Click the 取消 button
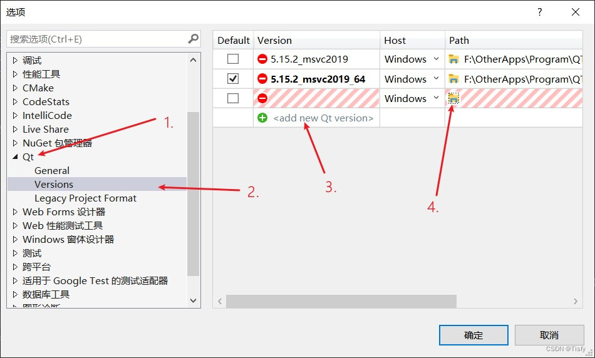This screenshot has height=358, width=595. (549, 335)
